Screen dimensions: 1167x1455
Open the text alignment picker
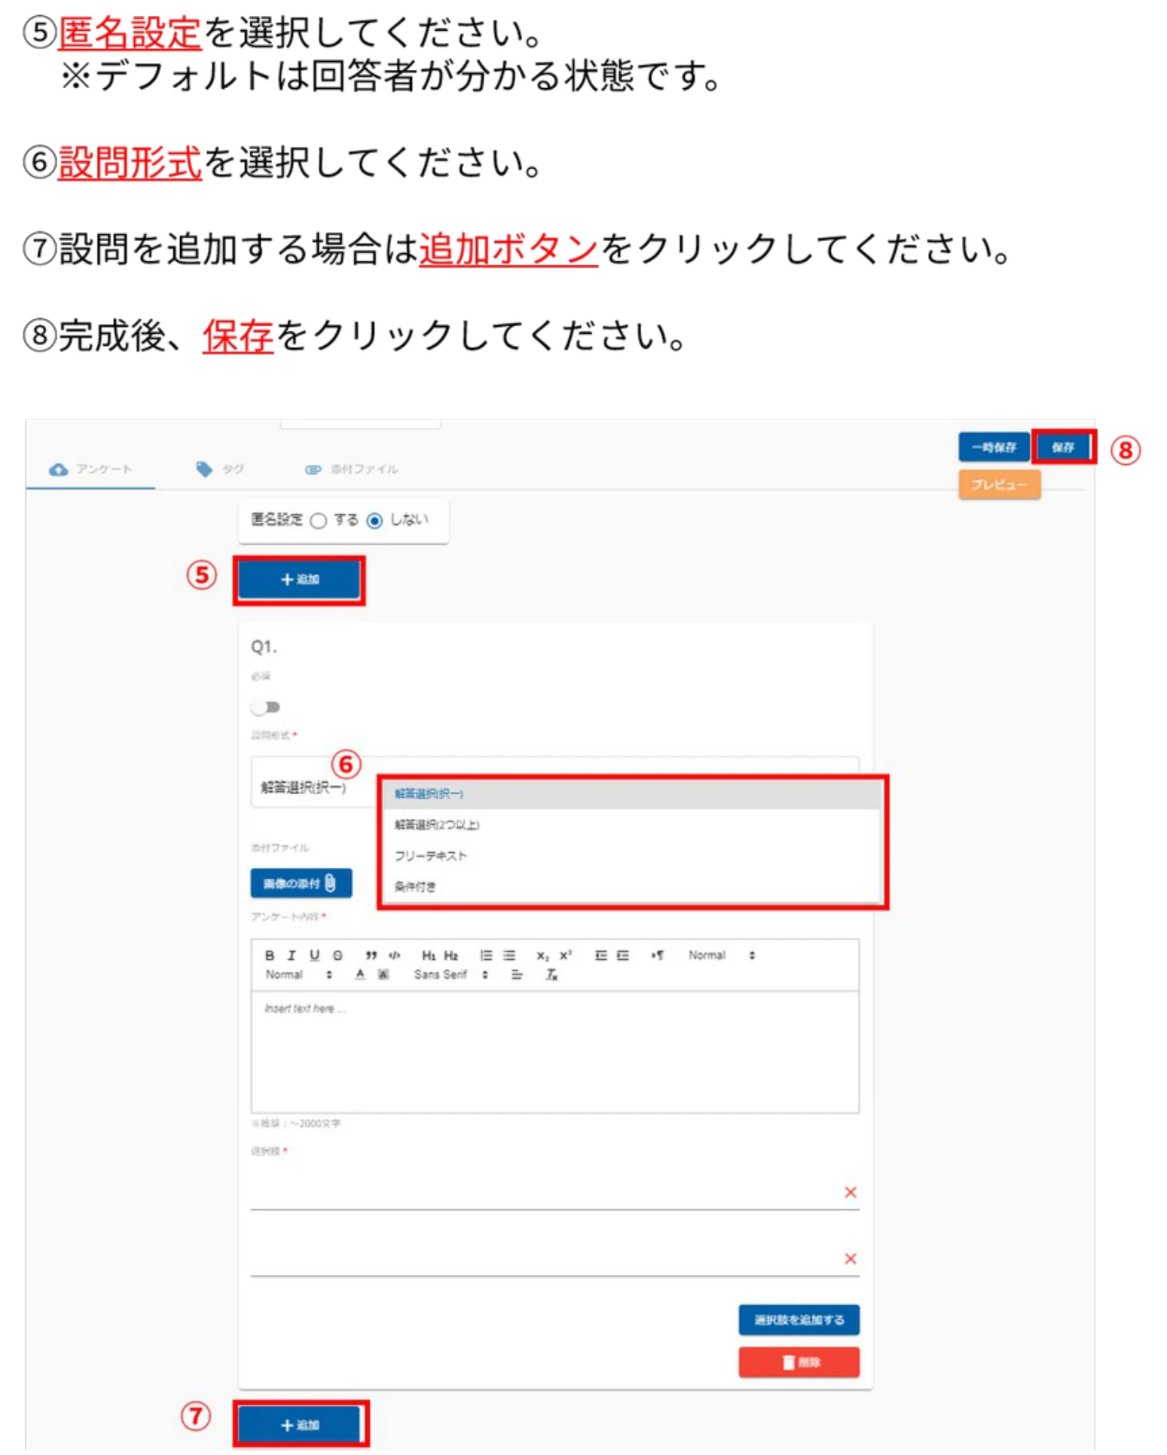[x=517, y=974]
